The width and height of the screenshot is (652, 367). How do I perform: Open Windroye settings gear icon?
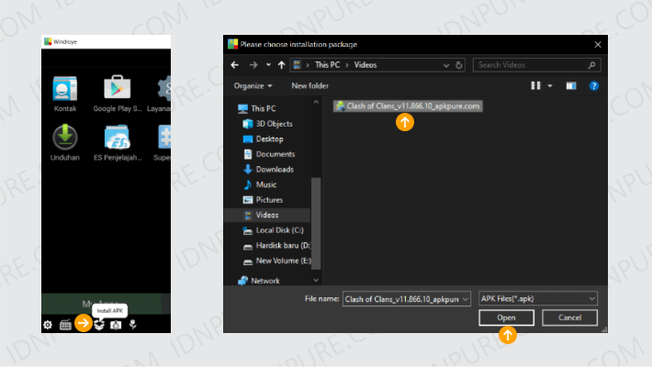point(48,325)
